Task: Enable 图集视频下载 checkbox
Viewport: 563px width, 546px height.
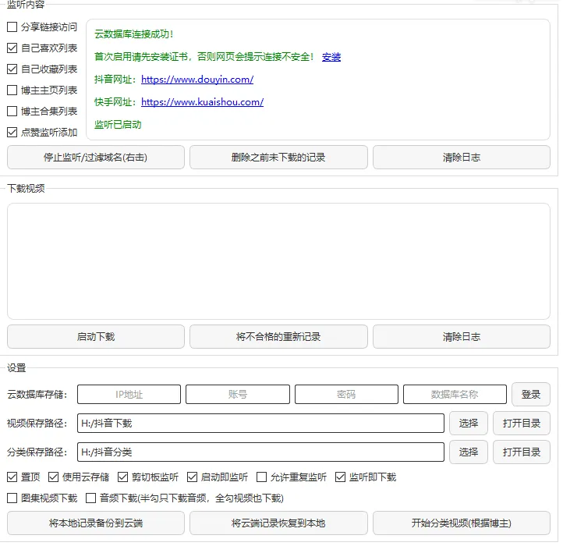Action: coord(12,498)
